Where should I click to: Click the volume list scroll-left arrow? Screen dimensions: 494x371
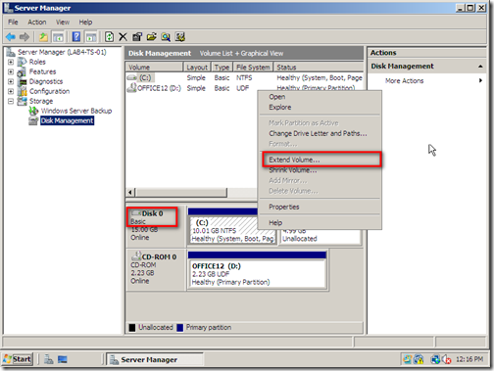pos(130,192)
